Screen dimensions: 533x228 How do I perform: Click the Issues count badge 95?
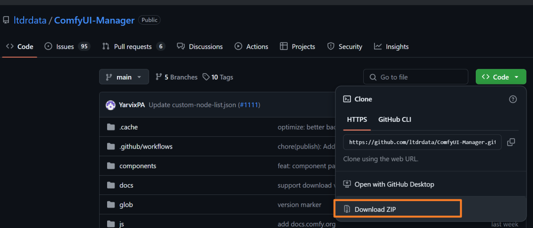84,46
